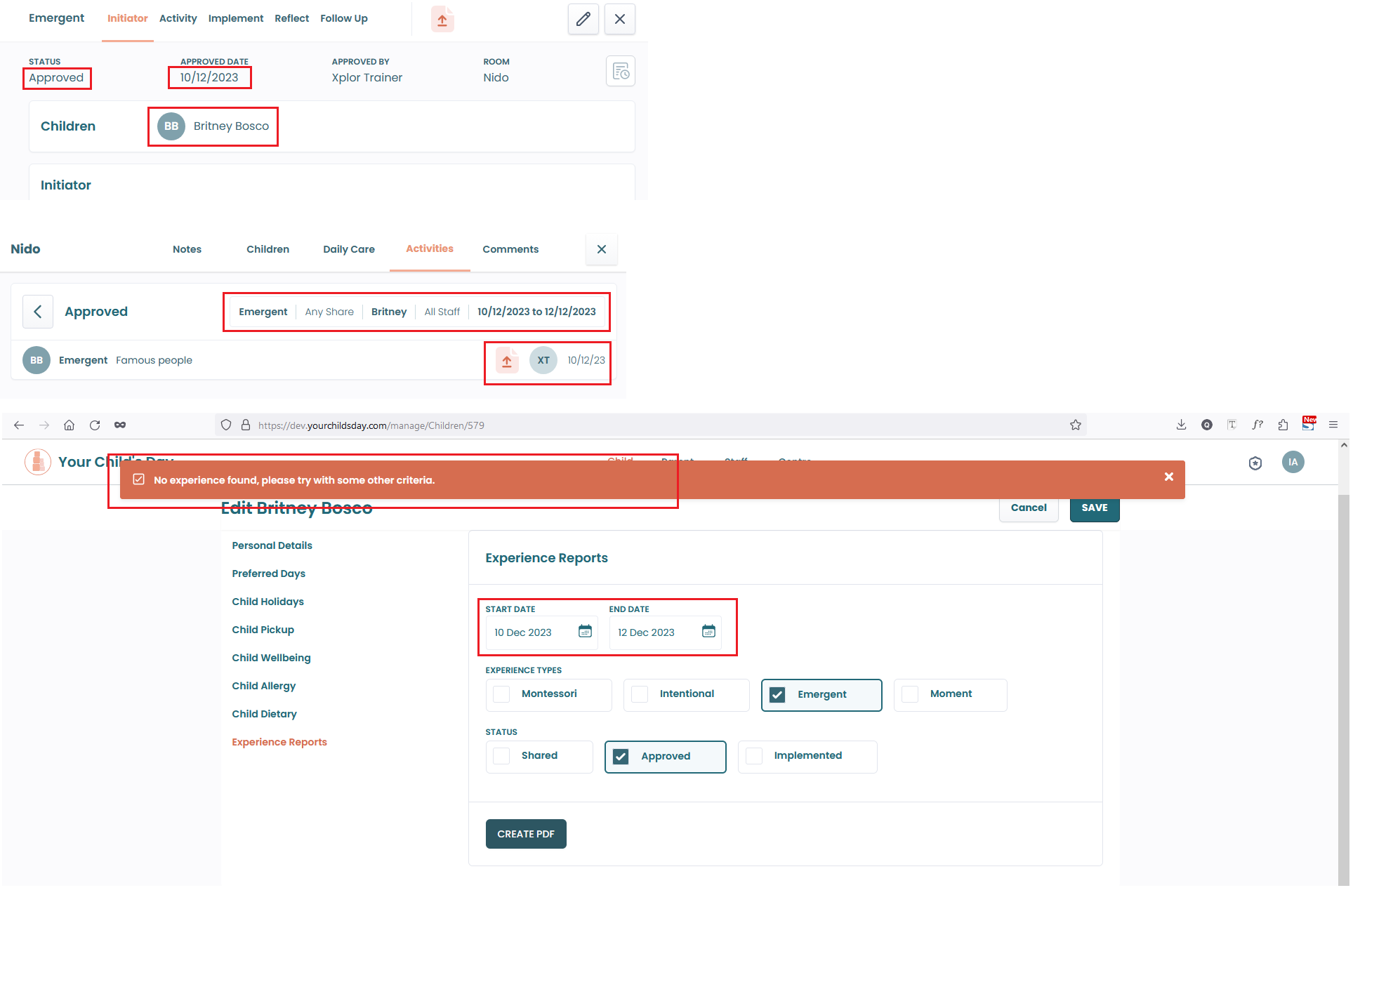Open the Child Wellbeing link
This screenshot has height=1008, width=1393.
point(271,658)
